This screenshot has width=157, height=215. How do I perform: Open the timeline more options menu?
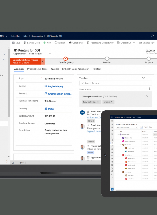pyautogui.click(x=149, y=78)
